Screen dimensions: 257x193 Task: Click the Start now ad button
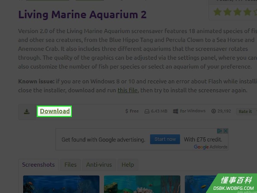pyautogui.click(x=165, y=139)
